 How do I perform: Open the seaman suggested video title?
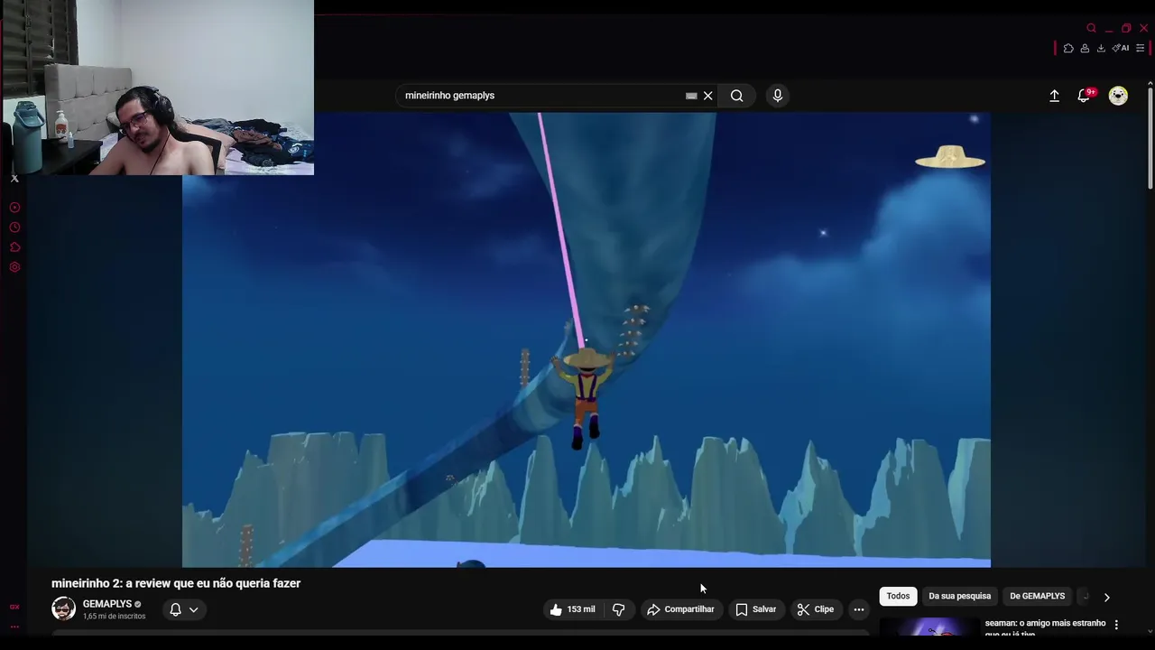[x=1045, y=627]
